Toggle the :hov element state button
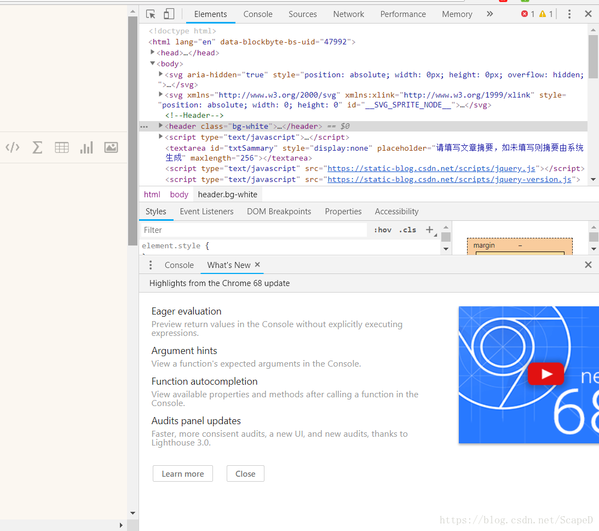 click(383, 230)
